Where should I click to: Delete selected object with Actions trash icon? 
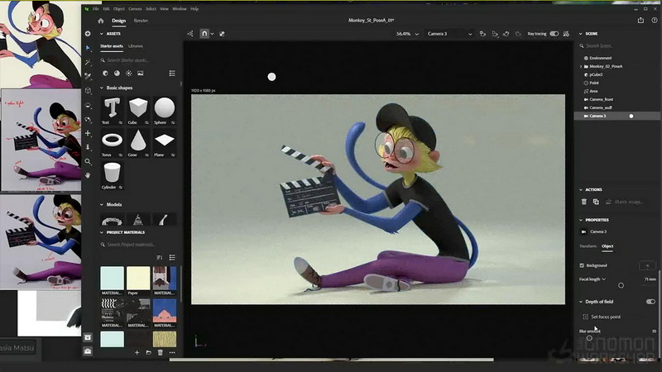[584, 202]
